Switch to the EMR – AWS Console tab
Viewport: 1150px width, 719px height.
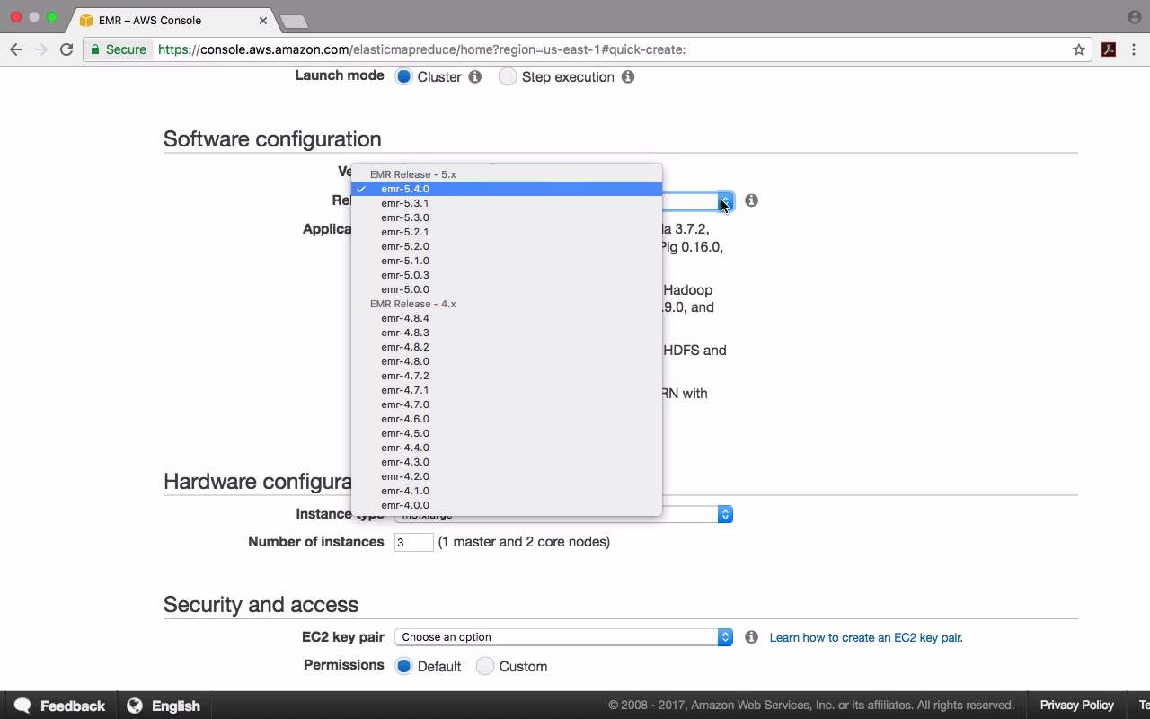click(x=171, y=20)
